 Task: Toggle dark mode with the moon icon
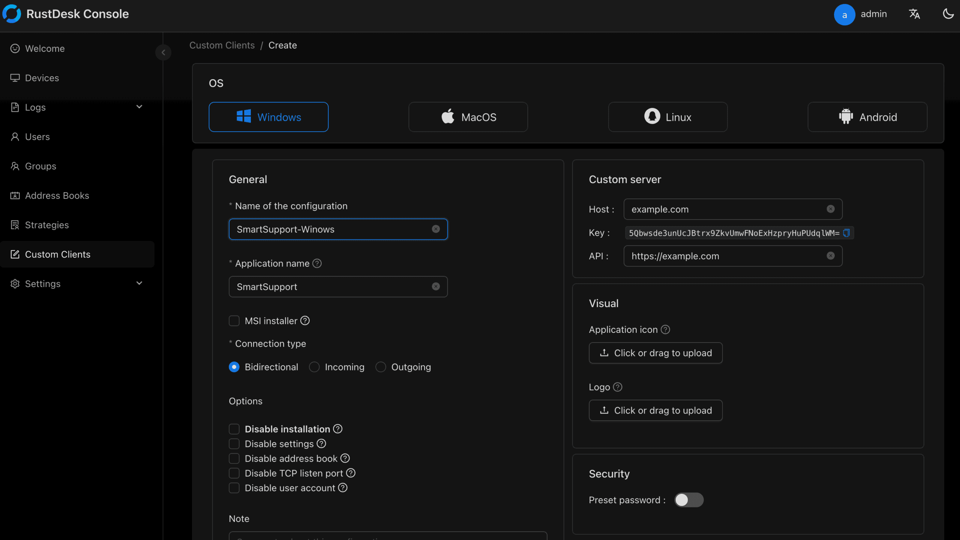pyautogui.click(x=948, y=14)
